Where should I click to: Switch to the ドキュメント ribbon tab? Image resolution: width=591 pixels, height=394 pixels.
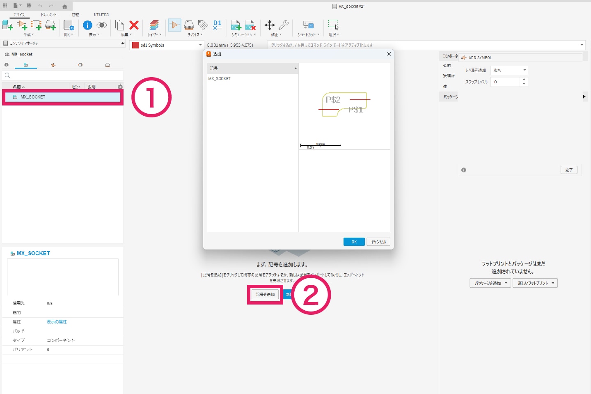pyautogui.click(x=48, y=15)
